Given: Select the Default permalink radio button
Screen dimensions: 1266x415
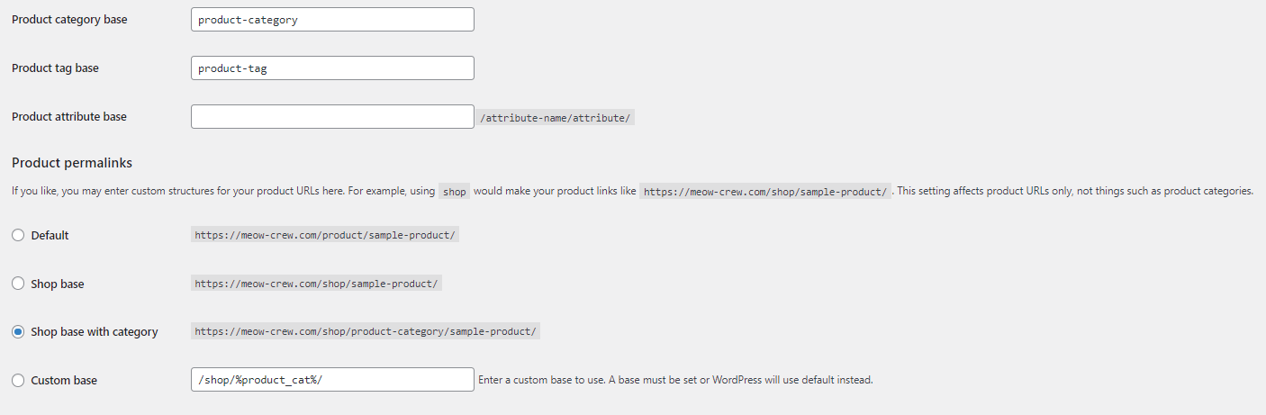Looking at the screenshot, I should 18,235.
